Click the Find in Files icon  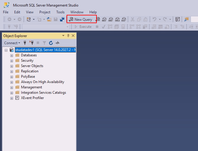tap(186, 19)
